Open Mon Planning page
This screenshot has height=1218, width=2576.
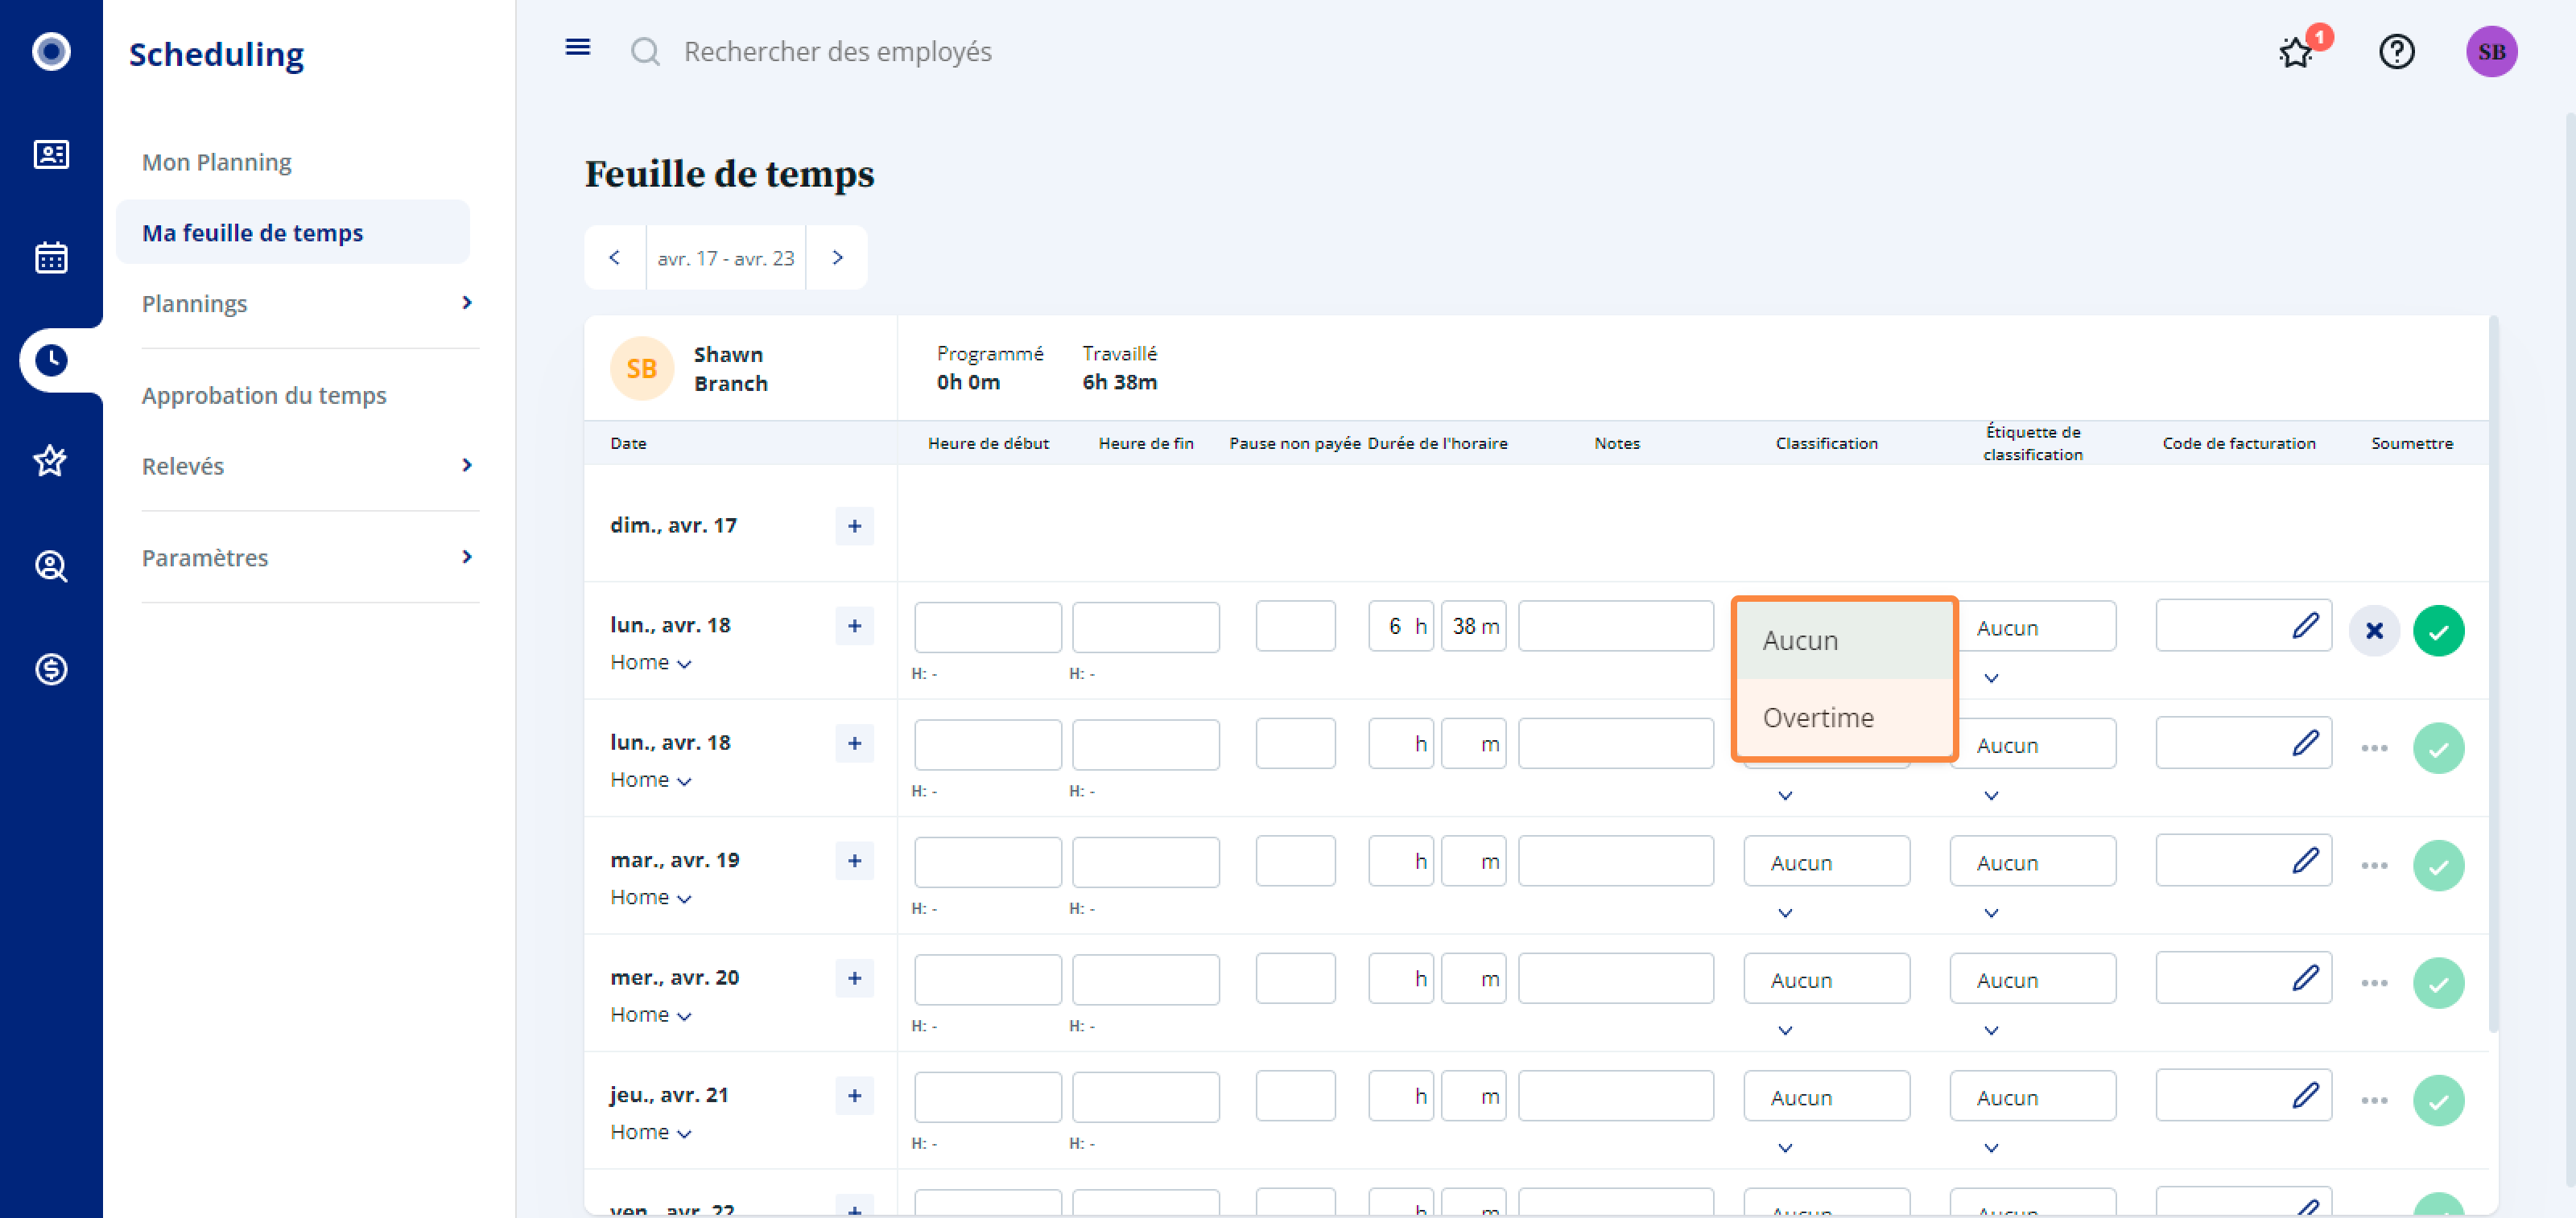pyautogui.click(x=216, y=162)
